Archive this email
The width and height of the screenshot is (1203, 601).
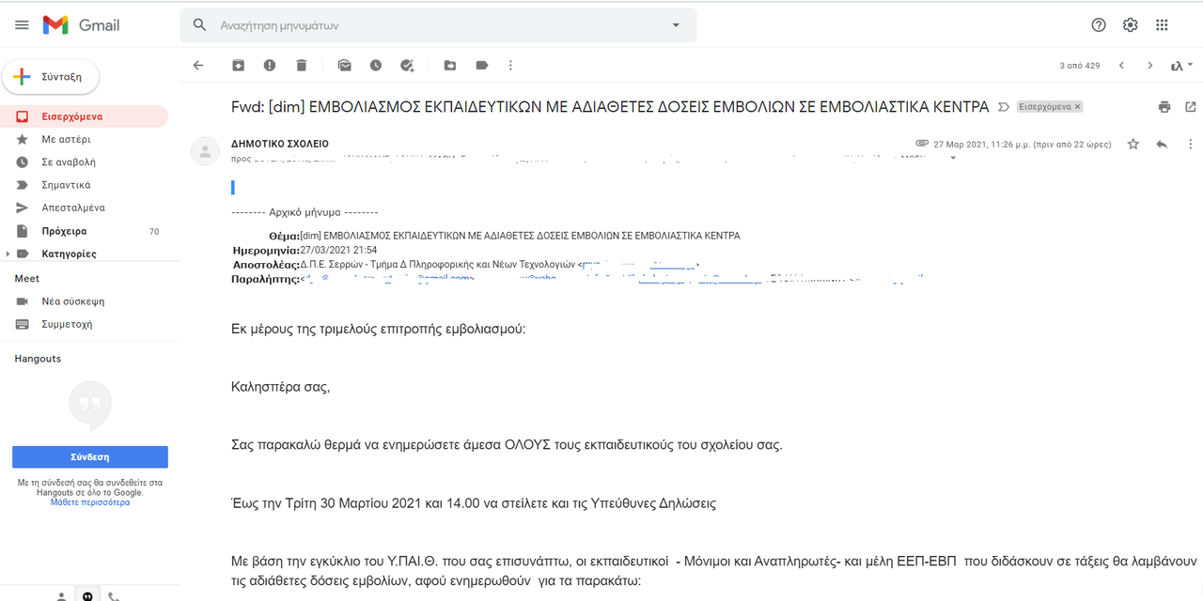point(238,66)
